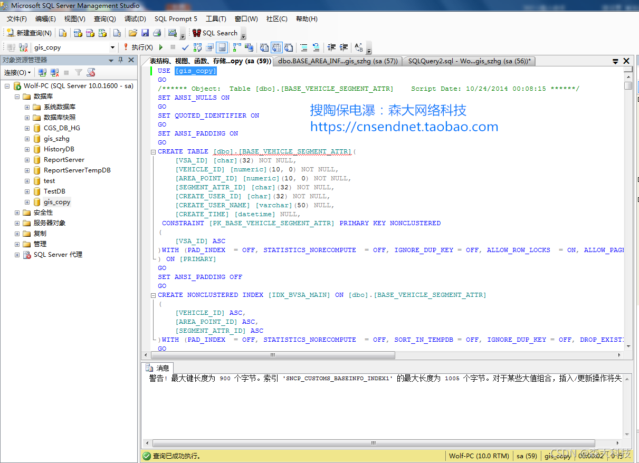Open the 文件(F) menu
Viewport: 639px width, 463px height.
16,19
